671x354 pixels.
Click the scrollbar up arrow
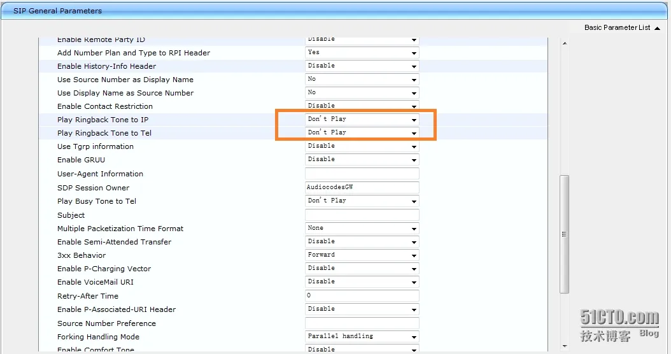coord(565,43)
